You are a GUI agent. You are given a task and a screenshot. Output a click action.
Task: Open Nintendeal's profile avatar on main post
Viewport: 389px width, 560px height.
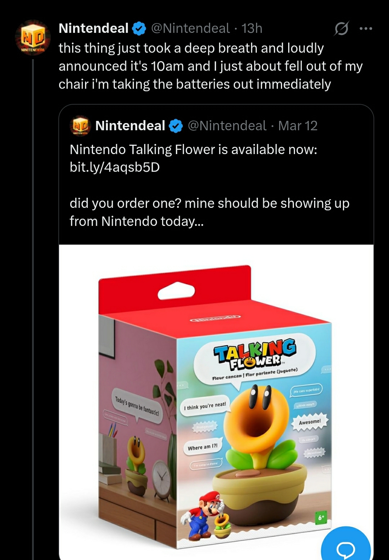point(32,38)
